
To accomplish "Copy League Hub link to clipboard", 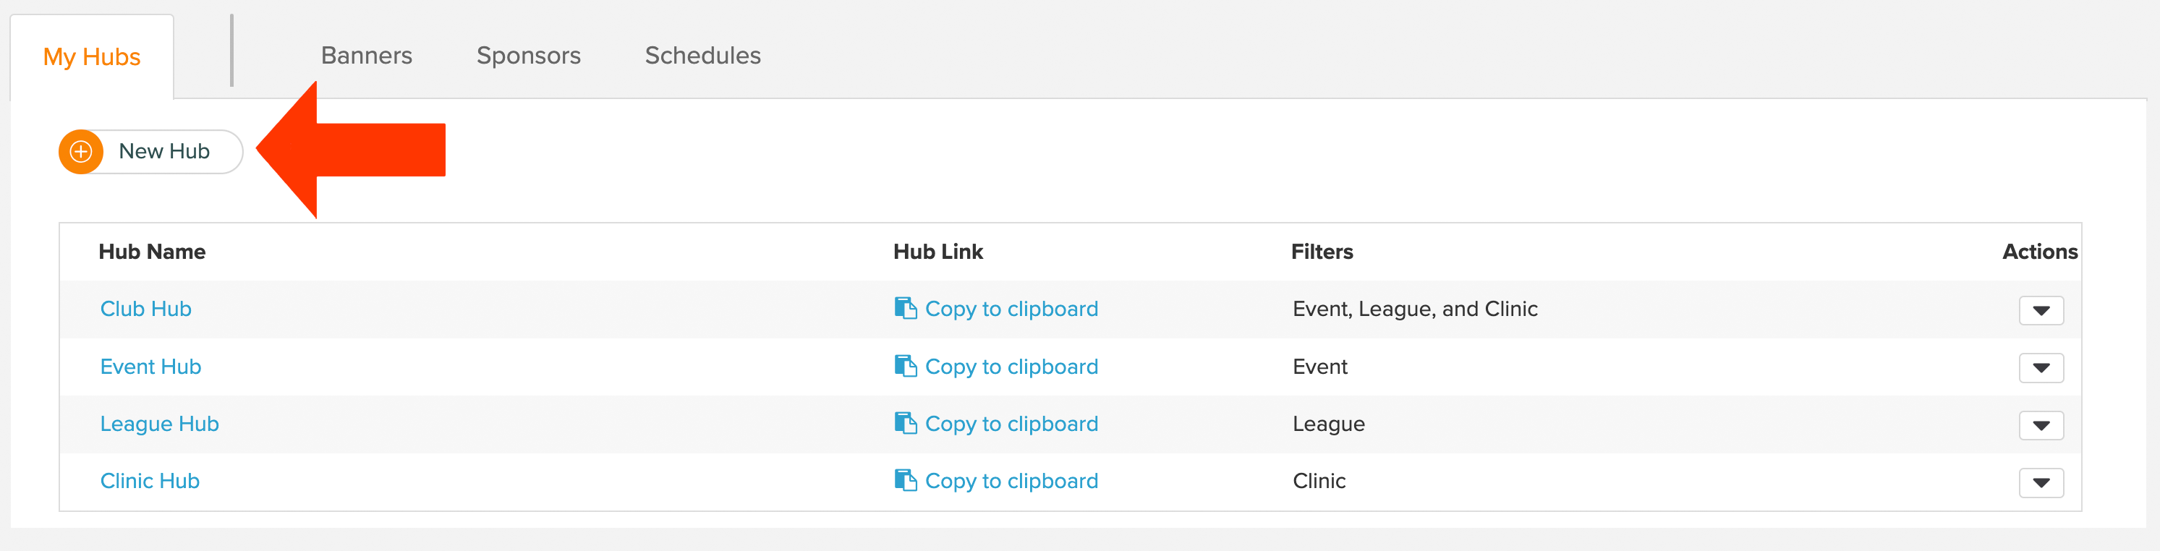I will click(1011, 424).
